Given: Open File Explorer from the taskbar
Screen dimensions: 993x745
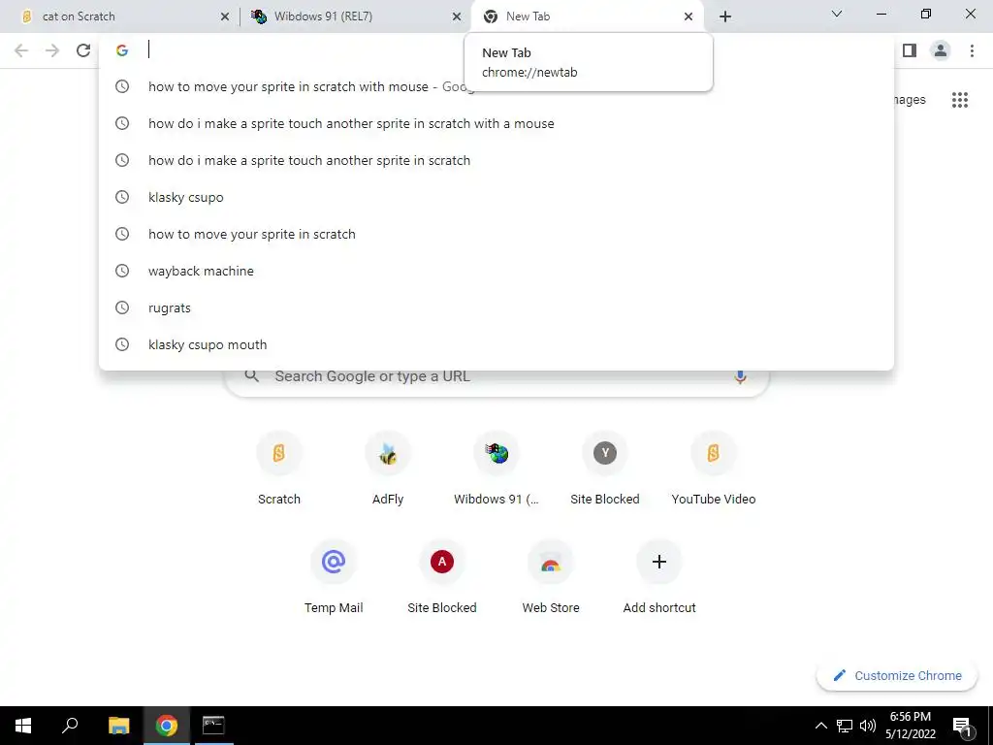Looking at the screenshot, I should tap(118, 726).
